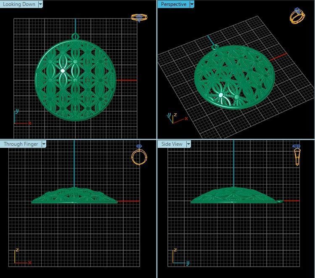Select the Looking Down viewport label

pyautogui.click(x=19, y=4)
